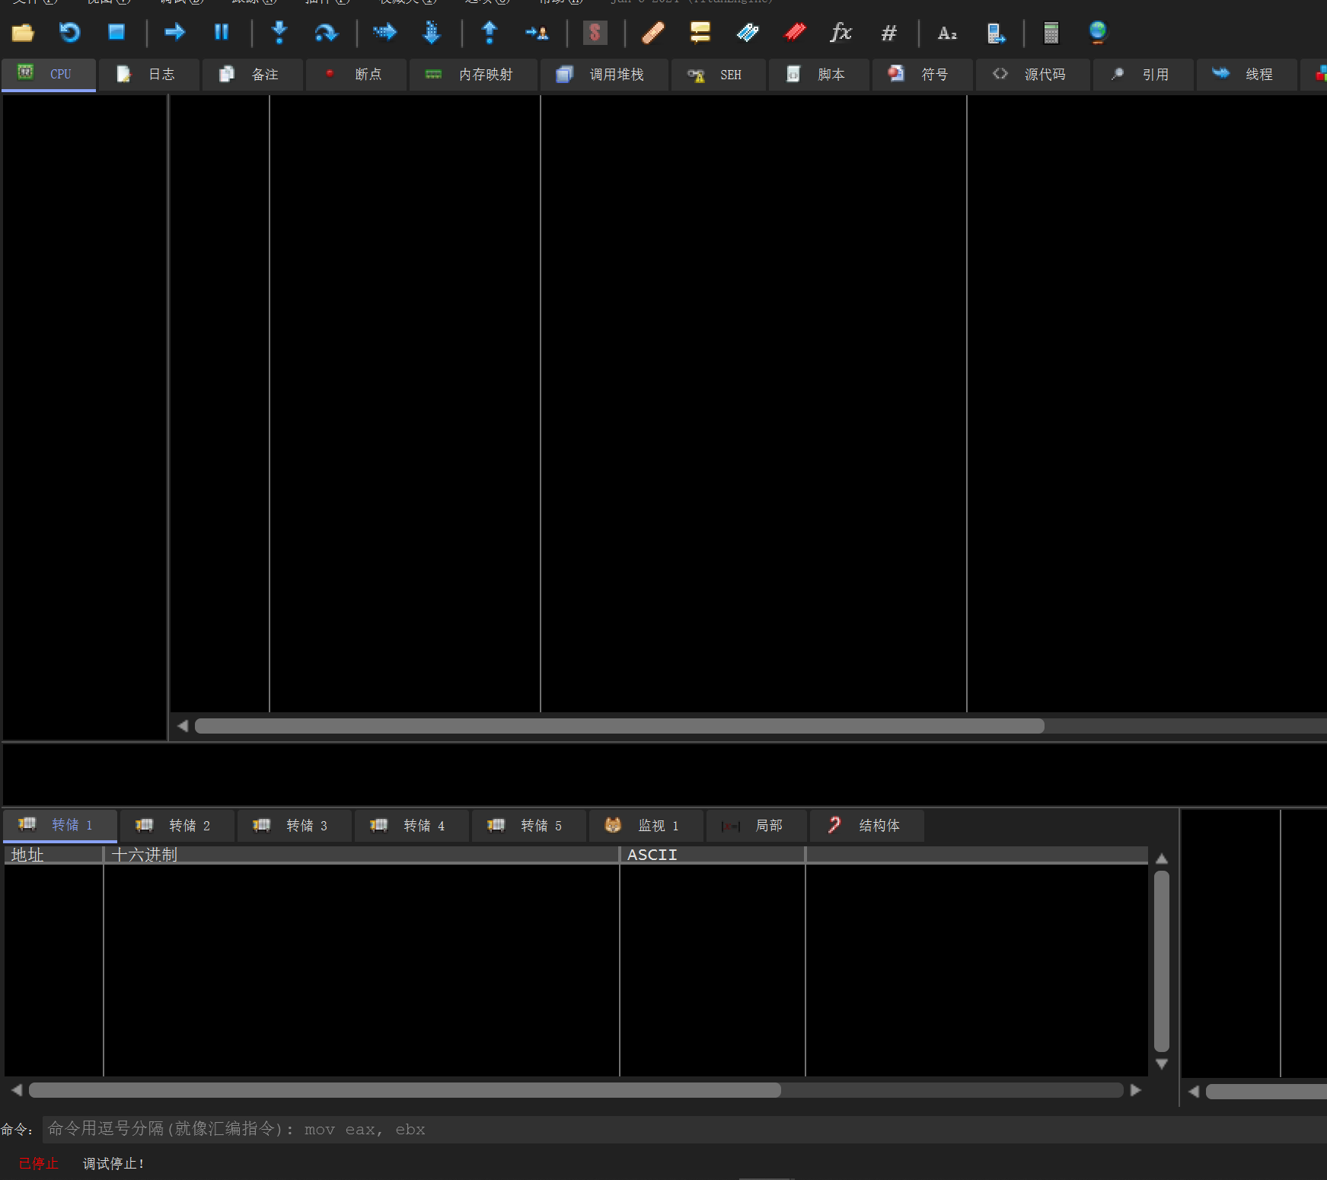
Task: Open the calculator icon
Action: pyautogui.click(x=1051, y=33)
